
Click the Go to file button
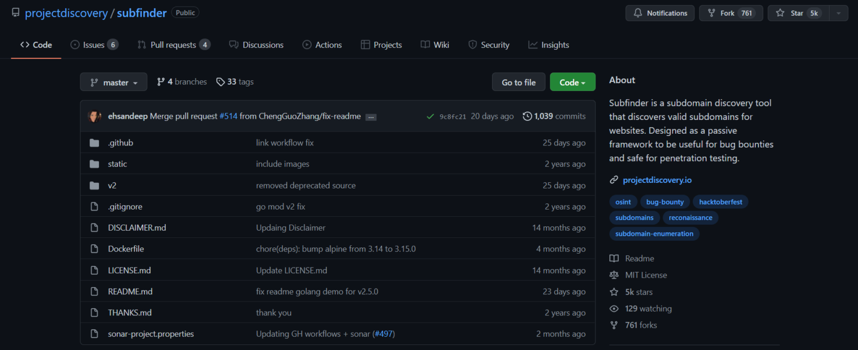click(518, 81)
